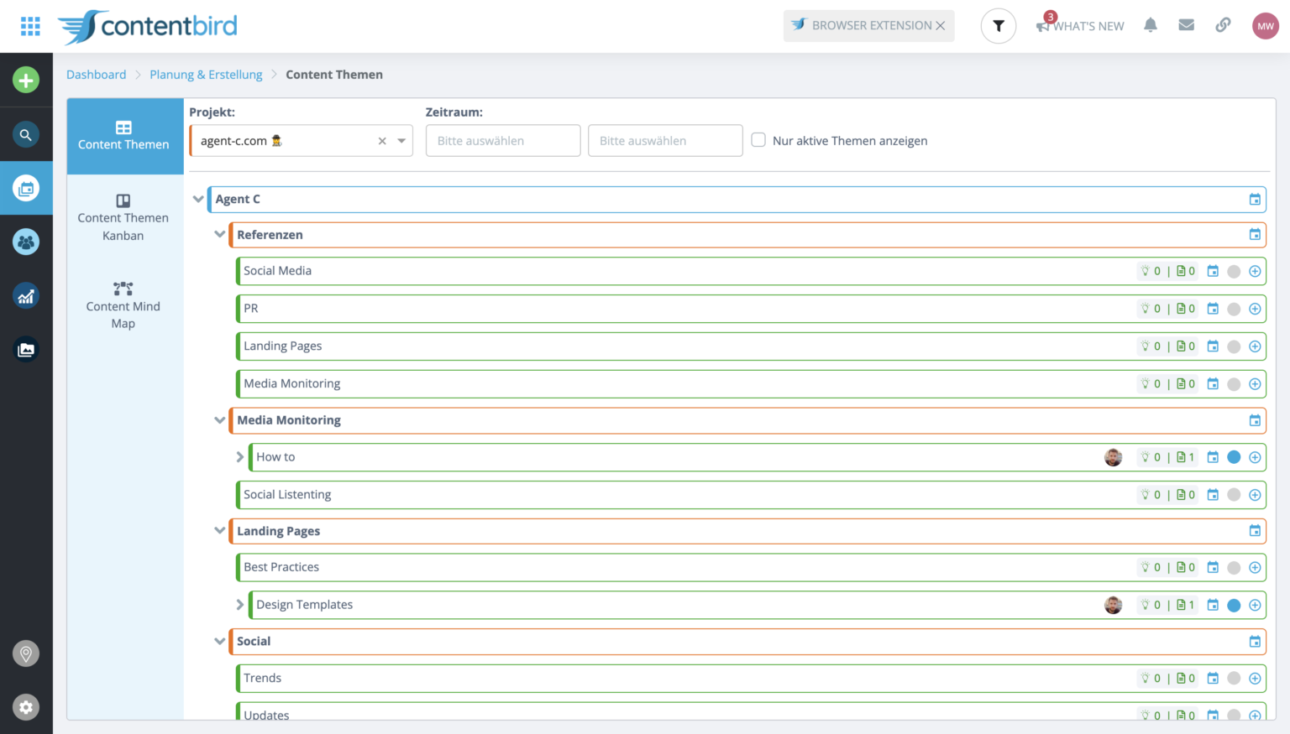
Task: Open the WHAT'S NEW announcements
Action: pyautogui.click(x=1081, y=26)
